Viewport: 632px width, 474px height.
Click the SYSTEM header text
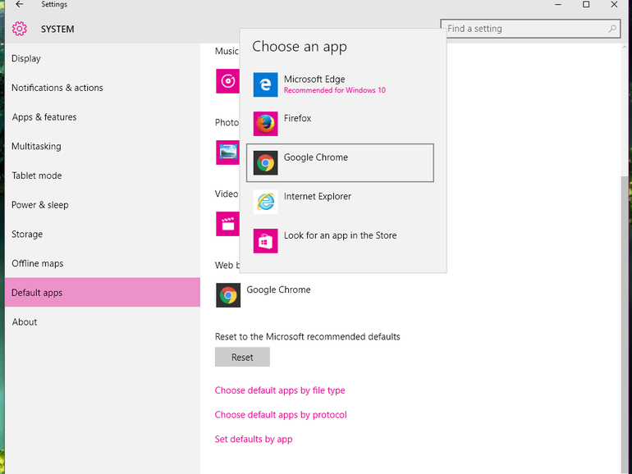tap(57, 30)
